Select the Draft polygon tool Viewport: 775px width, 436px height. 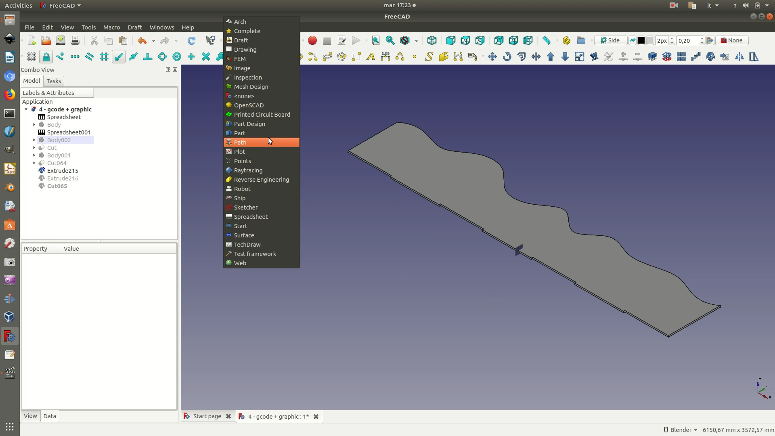point(342,57)
